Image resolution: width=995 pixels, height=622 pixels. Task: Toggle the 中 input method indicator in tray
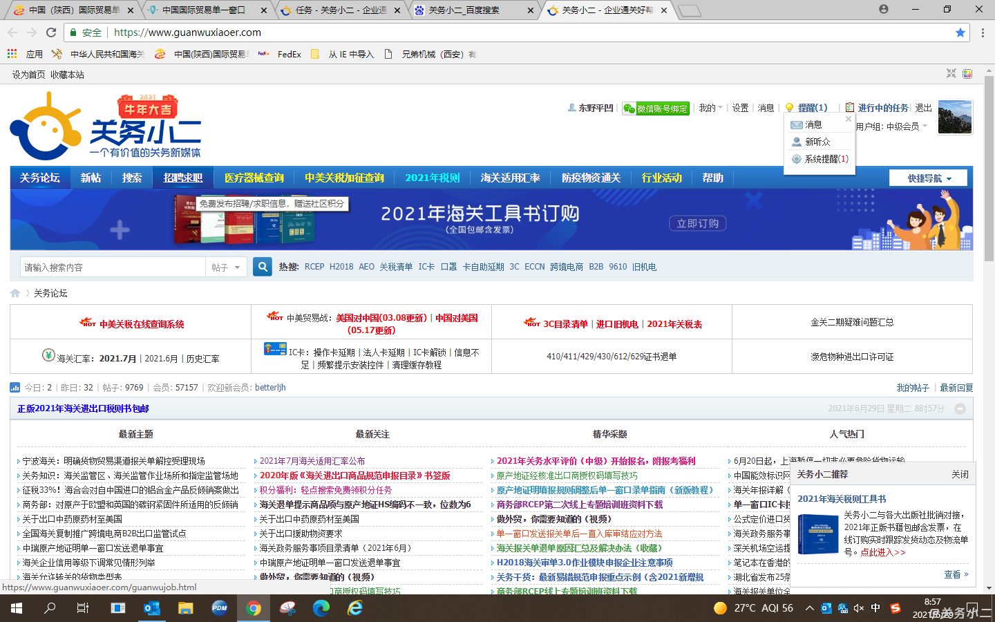click(x=875, y=608)
